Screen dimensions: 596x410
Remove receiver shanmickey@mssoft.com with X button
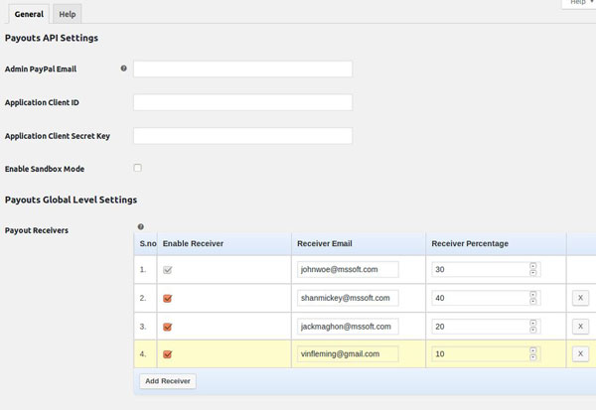click(580, 298)
